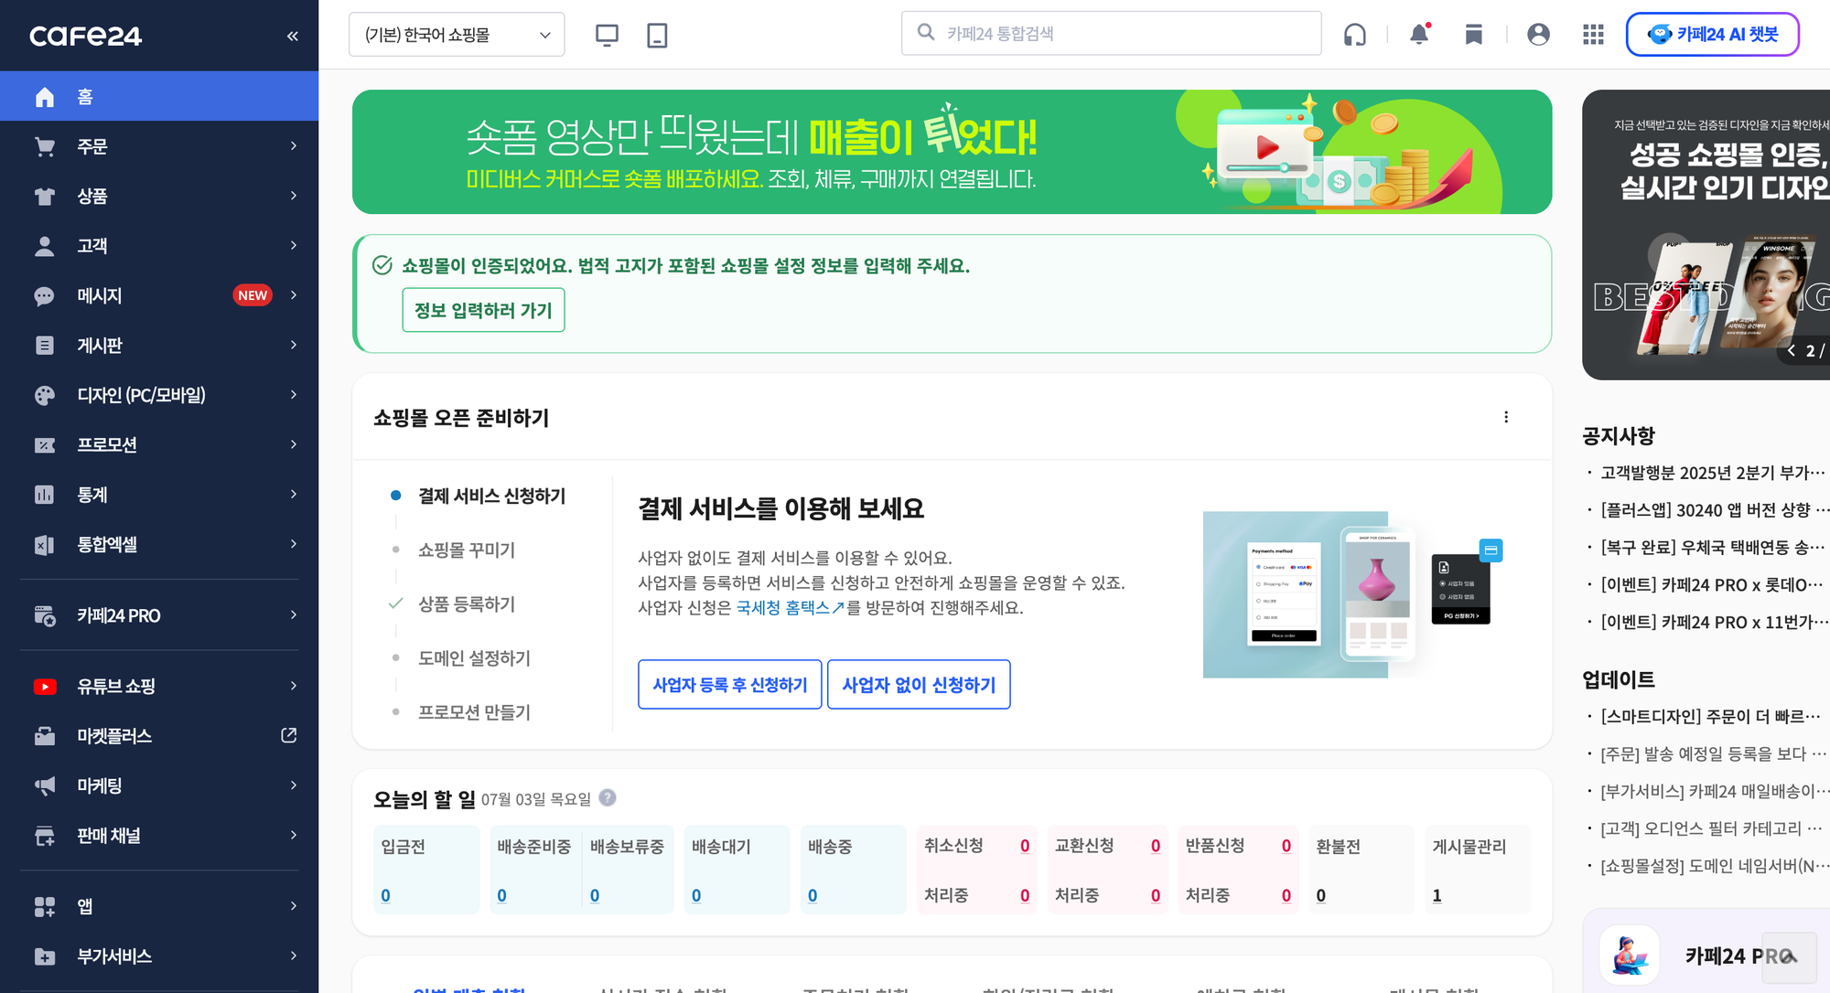Viewport: 1830px width, 993px height.
Task: Select 쇼핑몰 꾸미기 step
Action: pyautogui.click(x=467, y=550)
